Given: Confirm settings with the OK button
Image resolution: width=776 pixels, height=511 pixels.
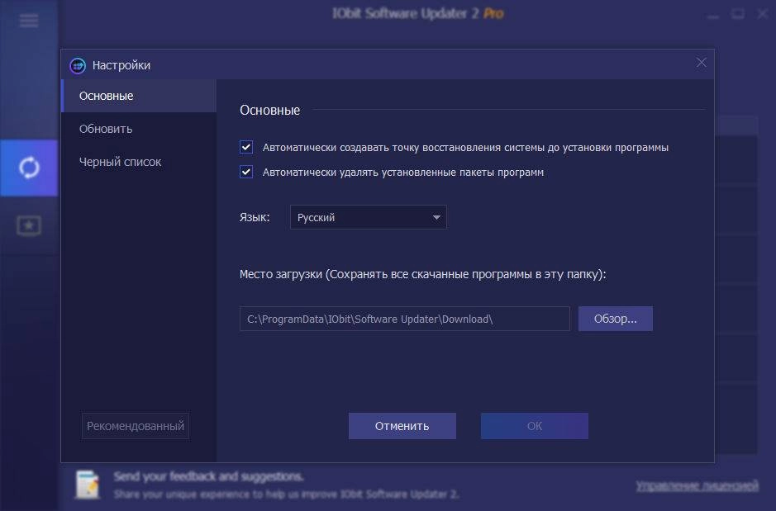Looking at the screenshot, I should (x=535, y=426).
